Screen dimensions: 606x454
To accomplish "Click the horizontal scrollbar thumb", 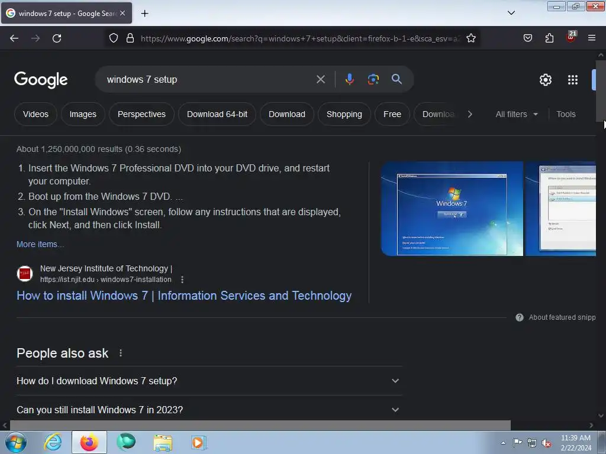I will click(x=260, y=426).
